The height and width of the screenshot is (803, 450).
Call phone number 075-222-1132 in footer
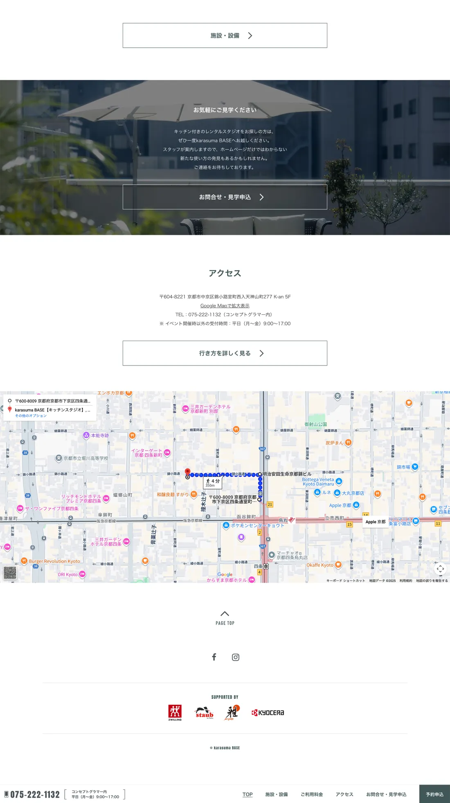point(32,794)
